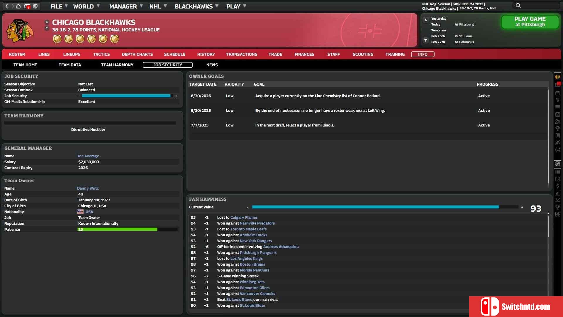Screen dimensions: 563x317
Task: Click Play Game at Pittsburgh button
Action: coord(530,22)
